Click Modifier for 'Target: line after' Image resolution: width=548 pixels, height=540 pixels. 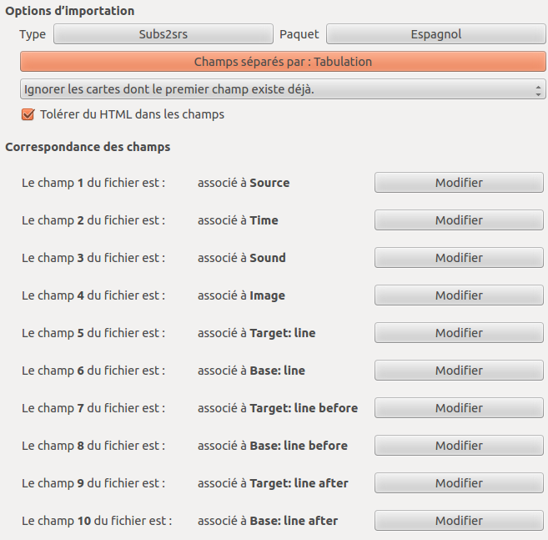(x=459, y=483)
